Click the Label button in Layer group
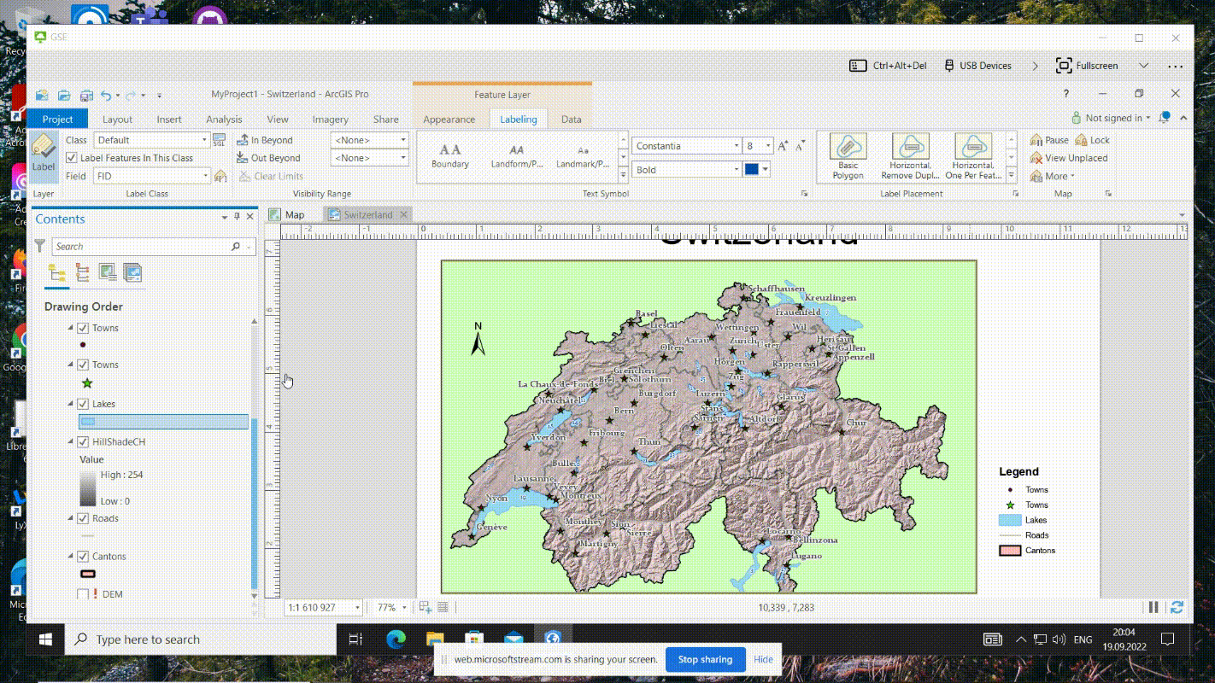 point(44,155)
